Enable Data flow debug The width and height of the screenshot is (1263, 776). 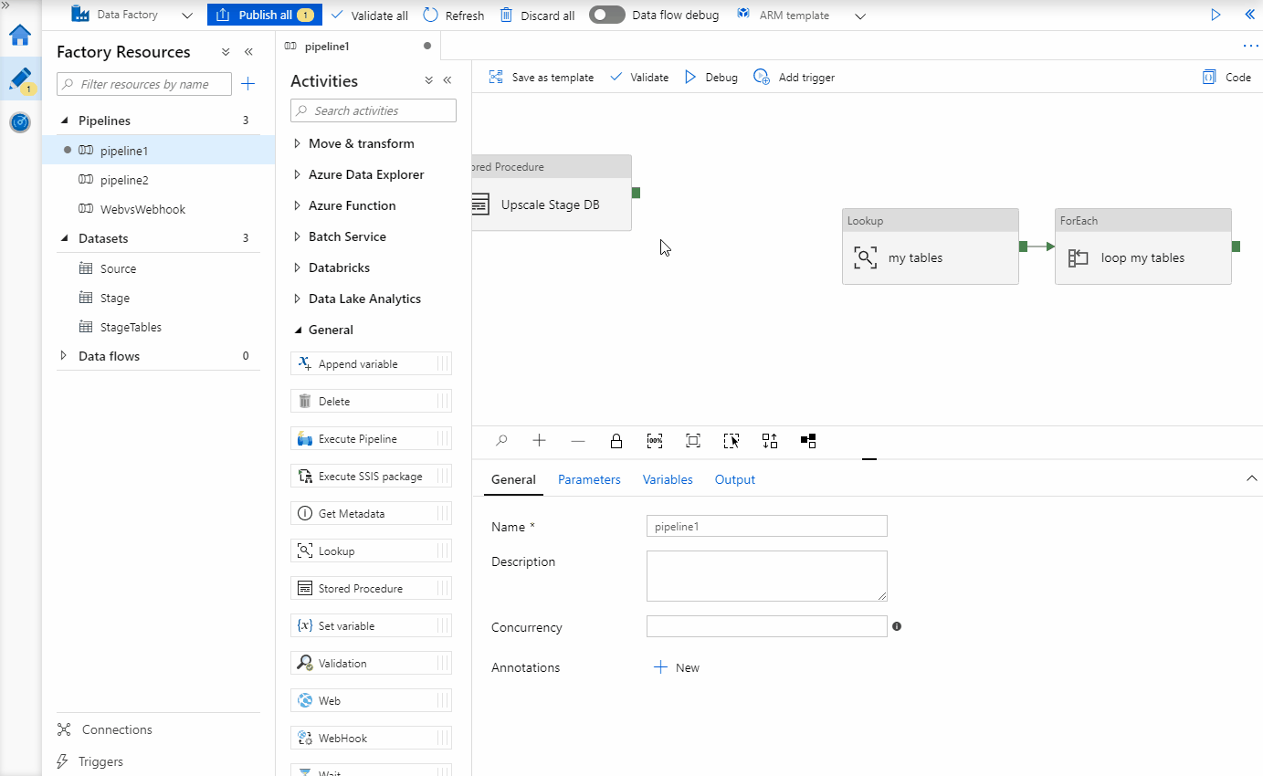click(606, 15)
